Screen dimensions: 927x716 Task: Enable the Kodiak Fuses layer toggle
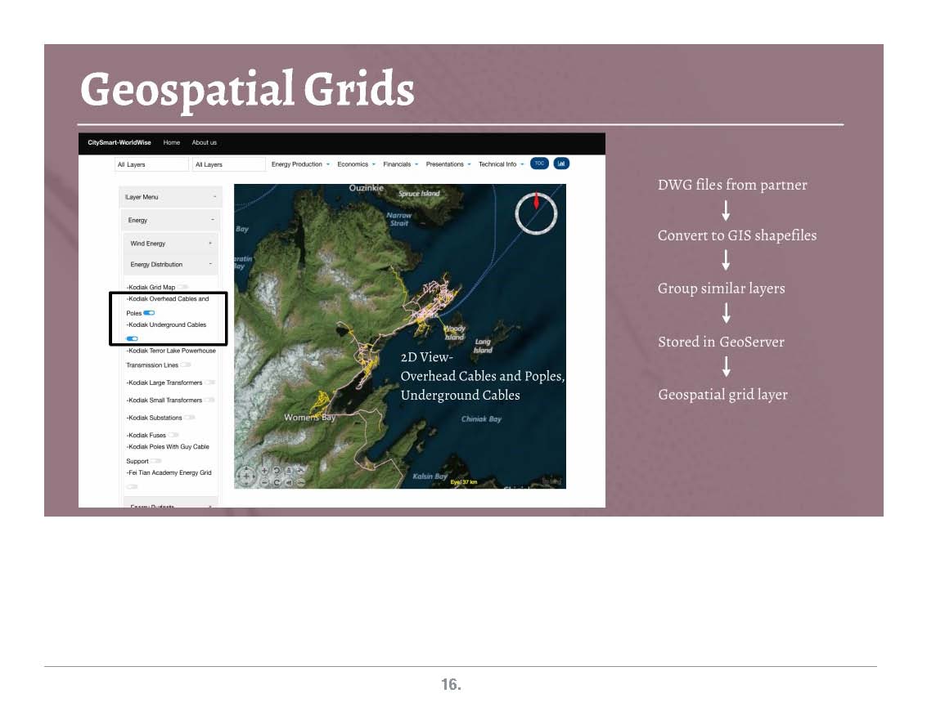173,435
